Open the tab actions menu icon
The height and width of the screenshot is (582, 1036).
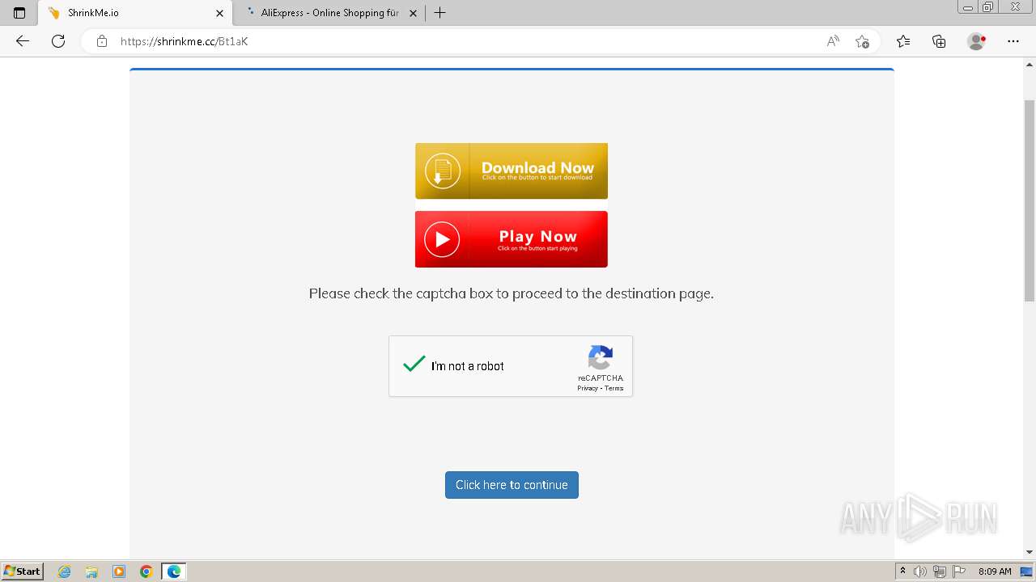click(19, 13)
